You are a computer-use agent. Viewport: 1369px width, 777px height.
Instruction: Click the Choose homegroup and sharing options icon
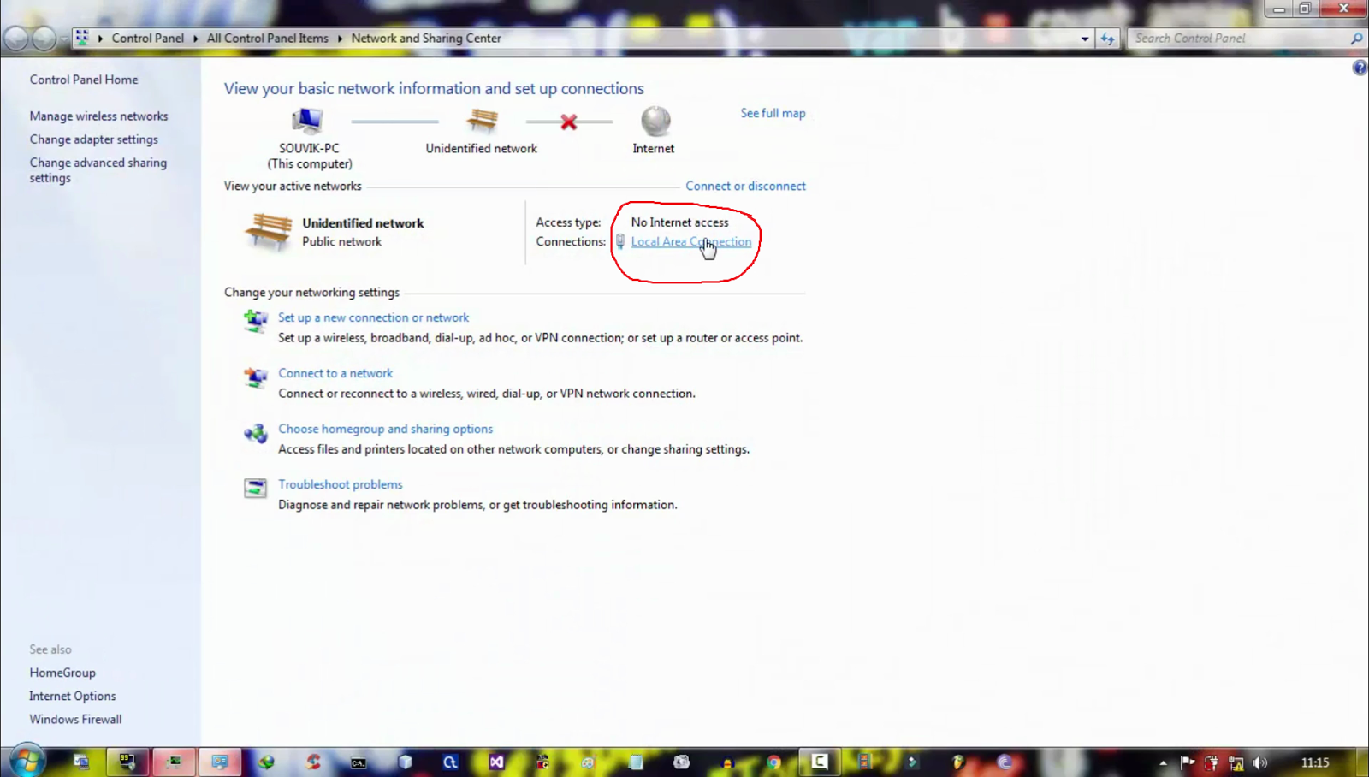(254, 434)
